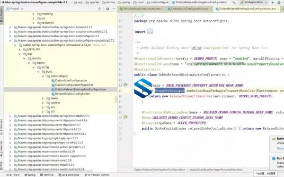
Task: Click Spring bean gutter icon at line 44
Action: [125, 84]
